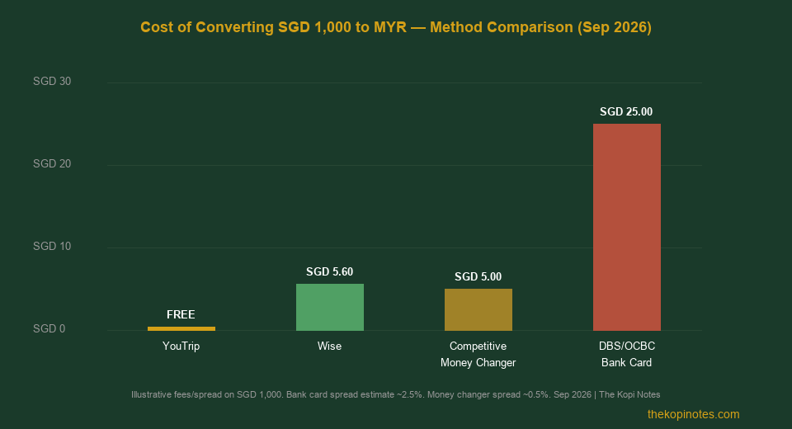Click the SGD 5.60 value label
Screen dimensions: 792x429
coord(329,272)
